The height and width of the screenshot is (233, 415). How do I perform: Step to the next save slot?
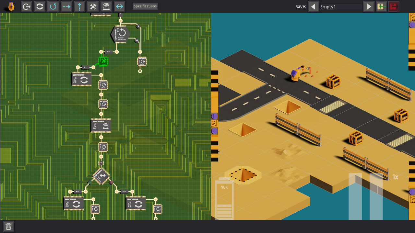point(369,6)
